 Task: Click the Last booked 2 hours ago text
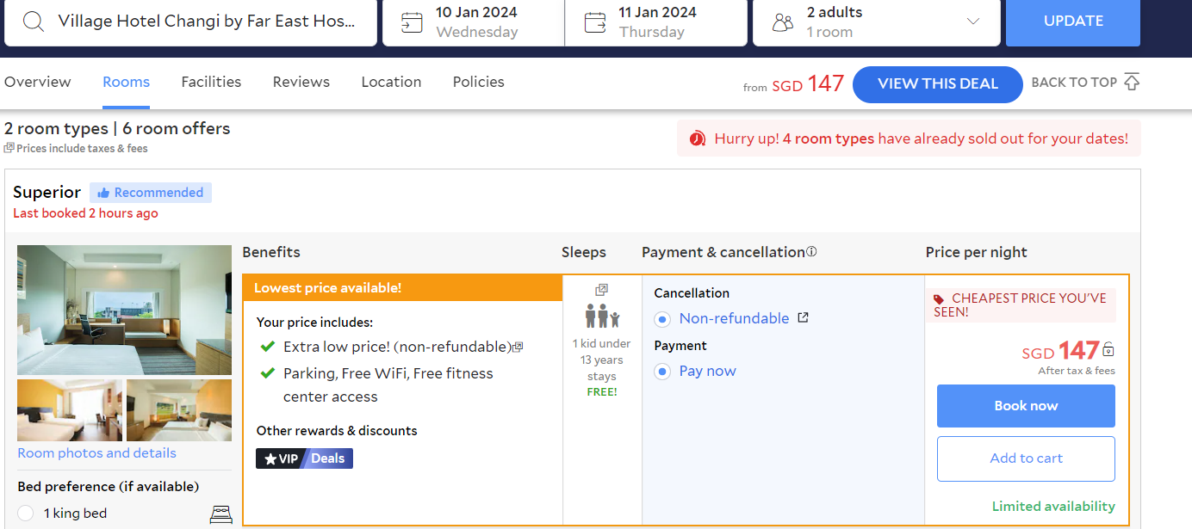pyautogui.click(x=85, y=213)
